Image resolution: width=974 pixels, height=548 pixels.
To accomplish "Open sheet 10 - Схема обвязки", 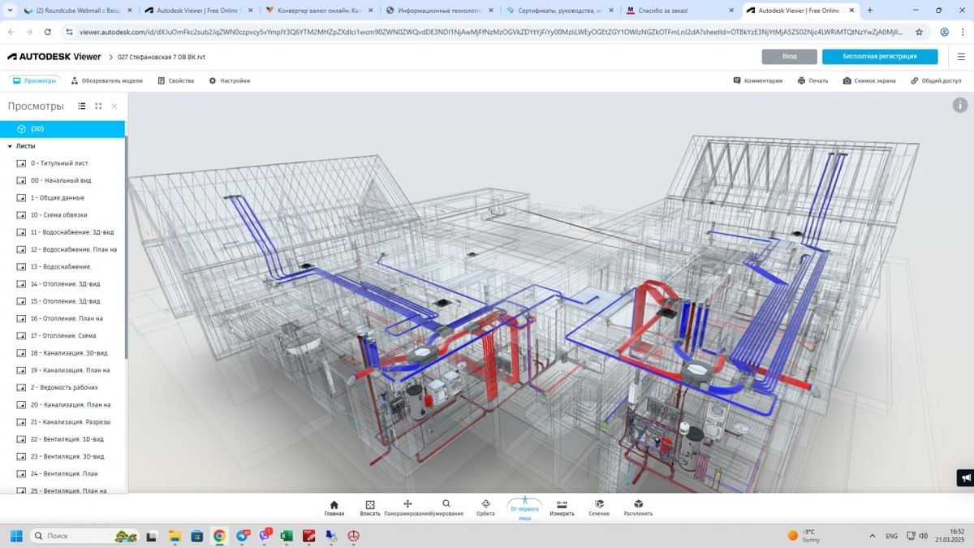I will pyautogui.click(x=59, y=215).
